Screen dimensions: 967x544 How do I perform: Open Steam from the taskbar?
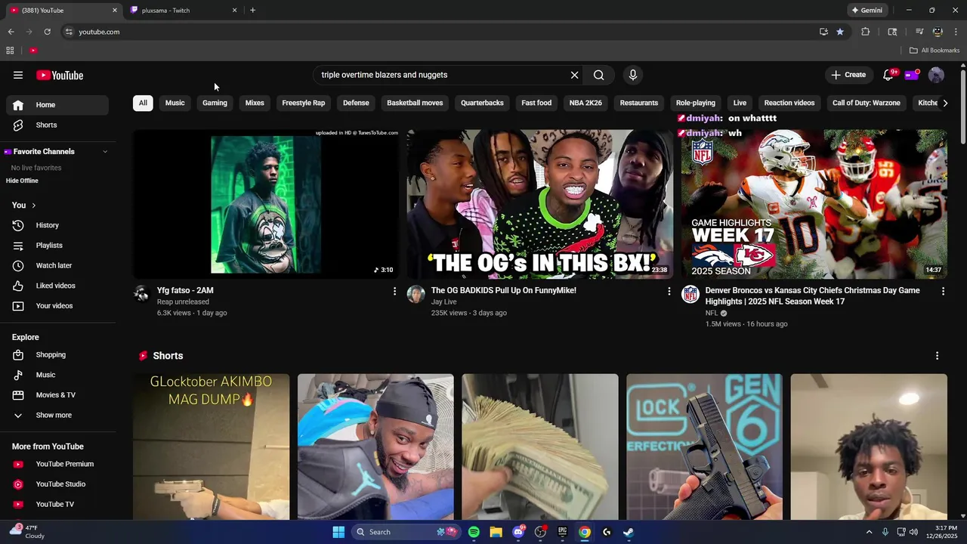(x=628, y=532)
